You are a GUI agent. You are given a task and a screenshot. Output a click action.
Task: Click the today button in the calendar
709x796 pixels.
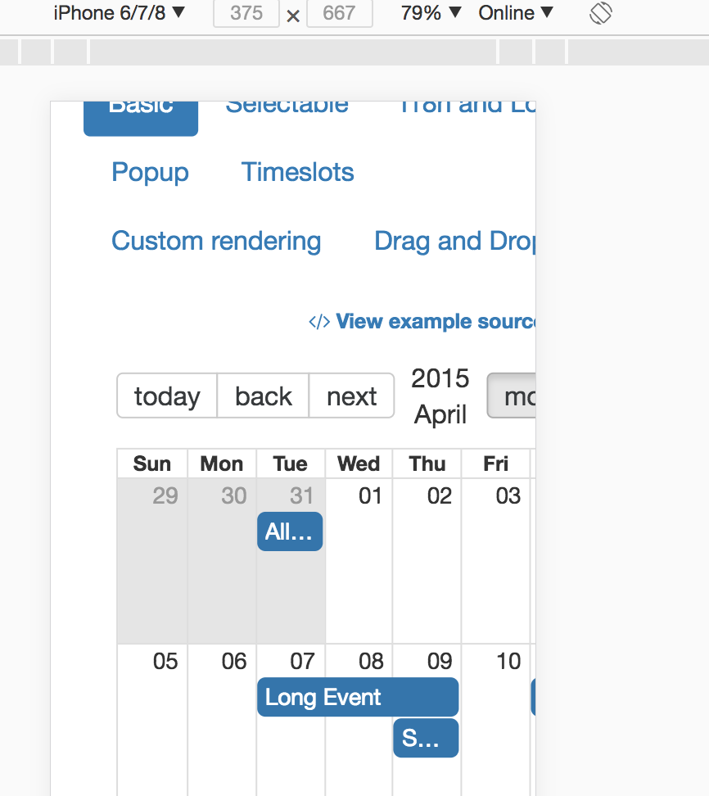point(166,396)
